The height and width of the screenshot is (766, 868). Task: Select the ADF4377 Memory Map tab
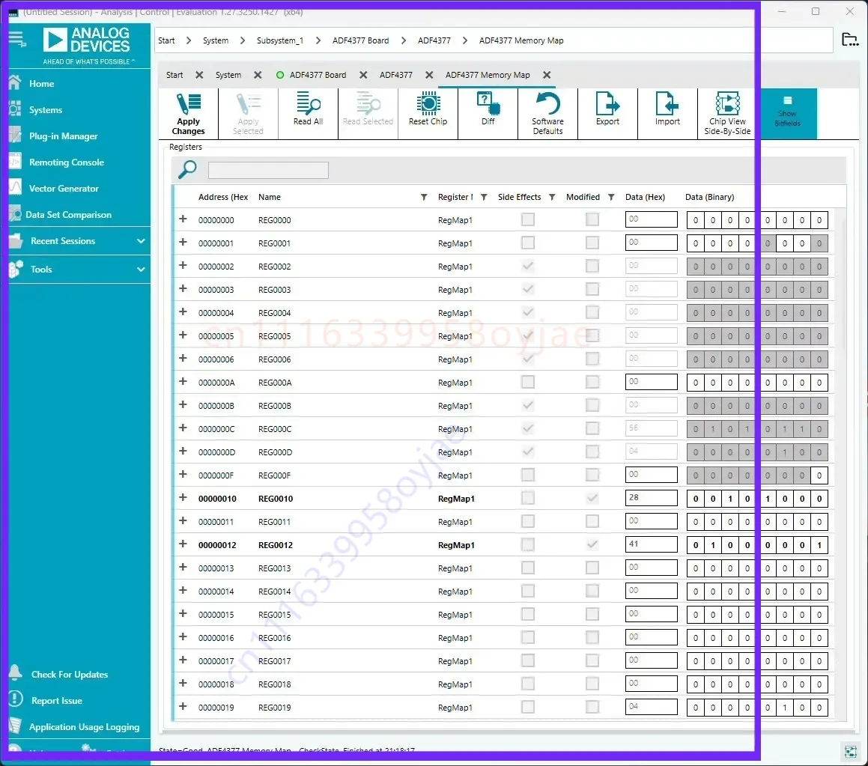point(488,75)
